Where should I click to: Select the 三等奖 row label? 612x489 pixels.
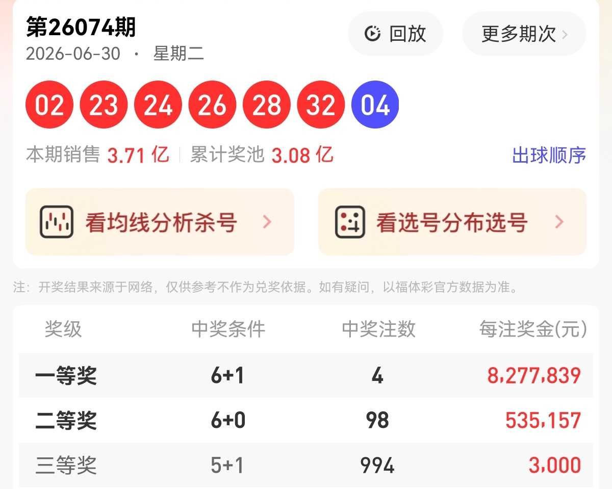[66, 466]
